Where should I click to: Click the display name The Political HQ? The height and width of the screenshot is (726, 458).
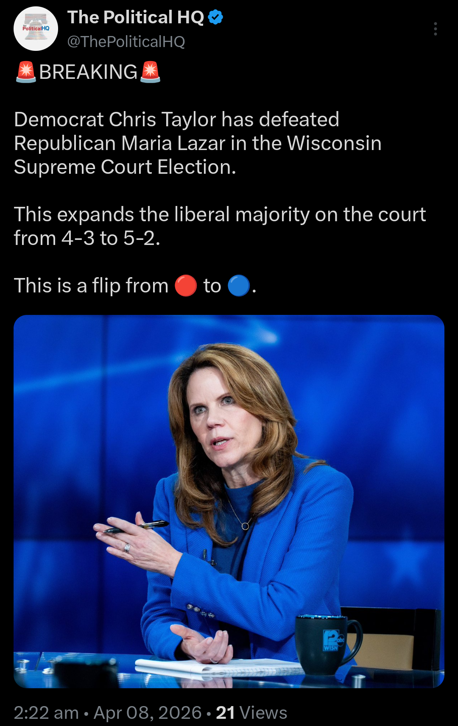pos(136,17)
